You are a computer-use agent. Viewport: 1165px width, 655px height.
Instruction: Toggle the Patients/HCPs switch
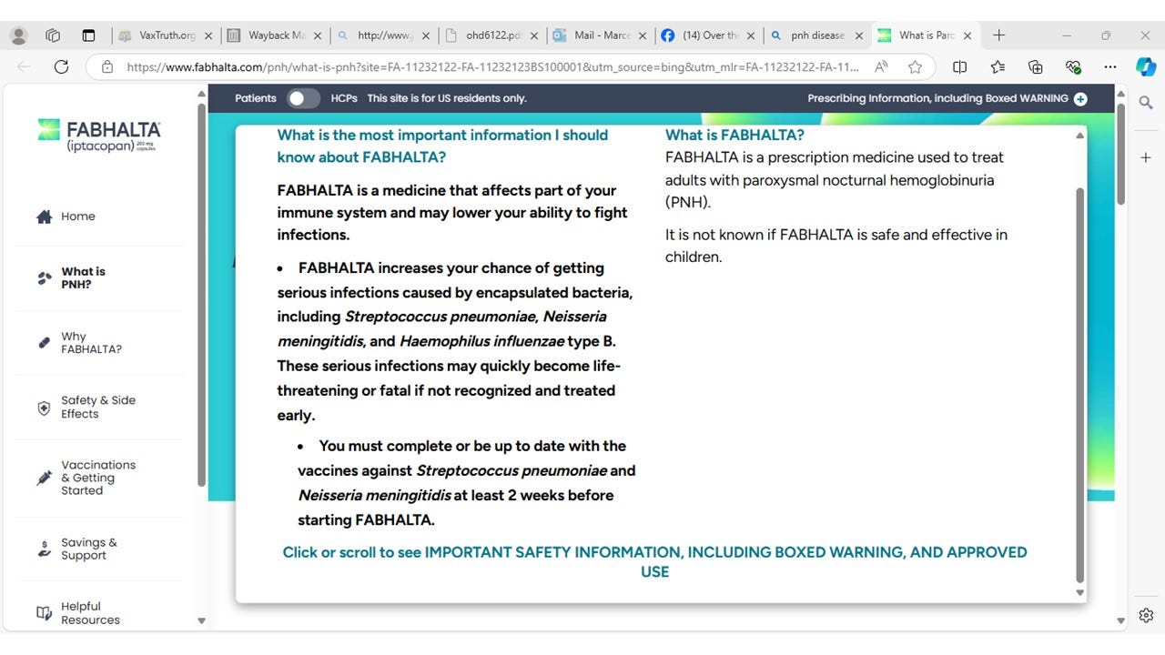coord(303,98)
